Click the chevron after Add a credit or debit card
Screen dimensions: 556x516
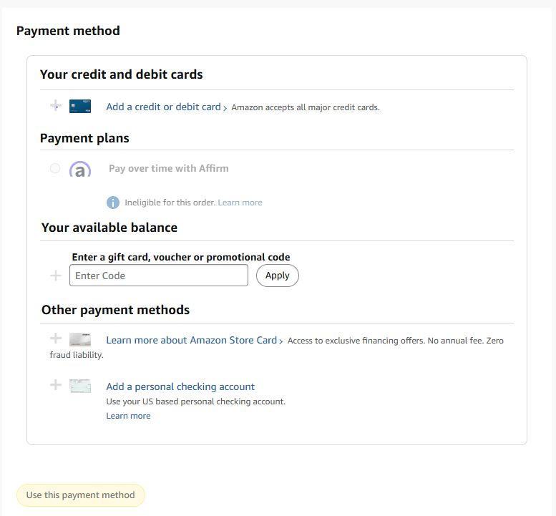[x=225, y=108]
